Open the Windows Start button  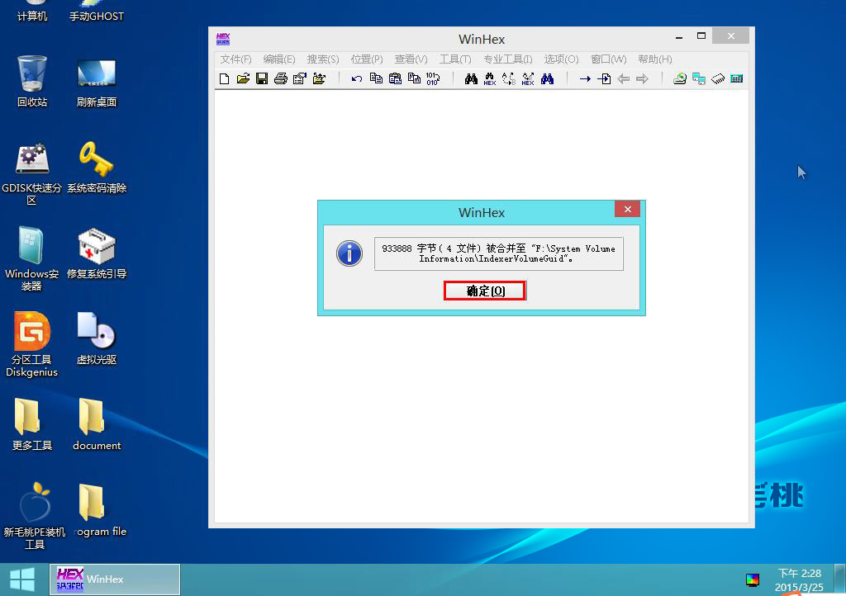tap(22, 579)
